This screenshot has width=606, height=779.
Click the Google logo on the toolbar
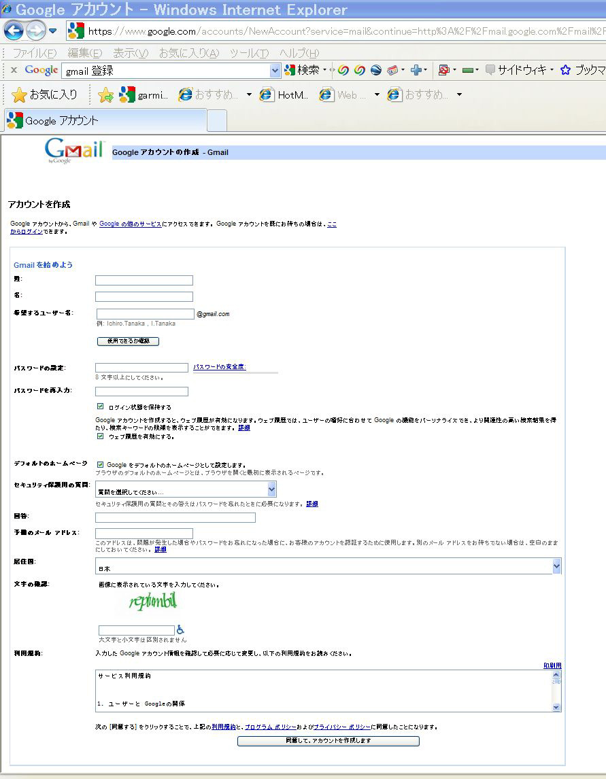click(x=41, y=70)
